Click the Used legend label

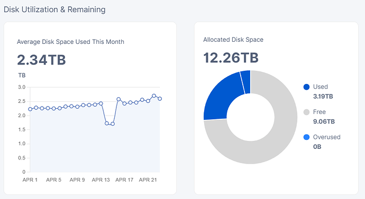[x=321, y=87]
